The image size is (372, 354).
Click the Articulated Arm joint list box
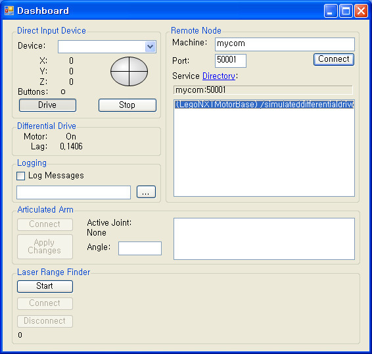(x=264, y=239)
